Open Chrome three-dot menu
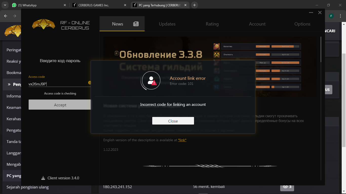 coord(340,16)
